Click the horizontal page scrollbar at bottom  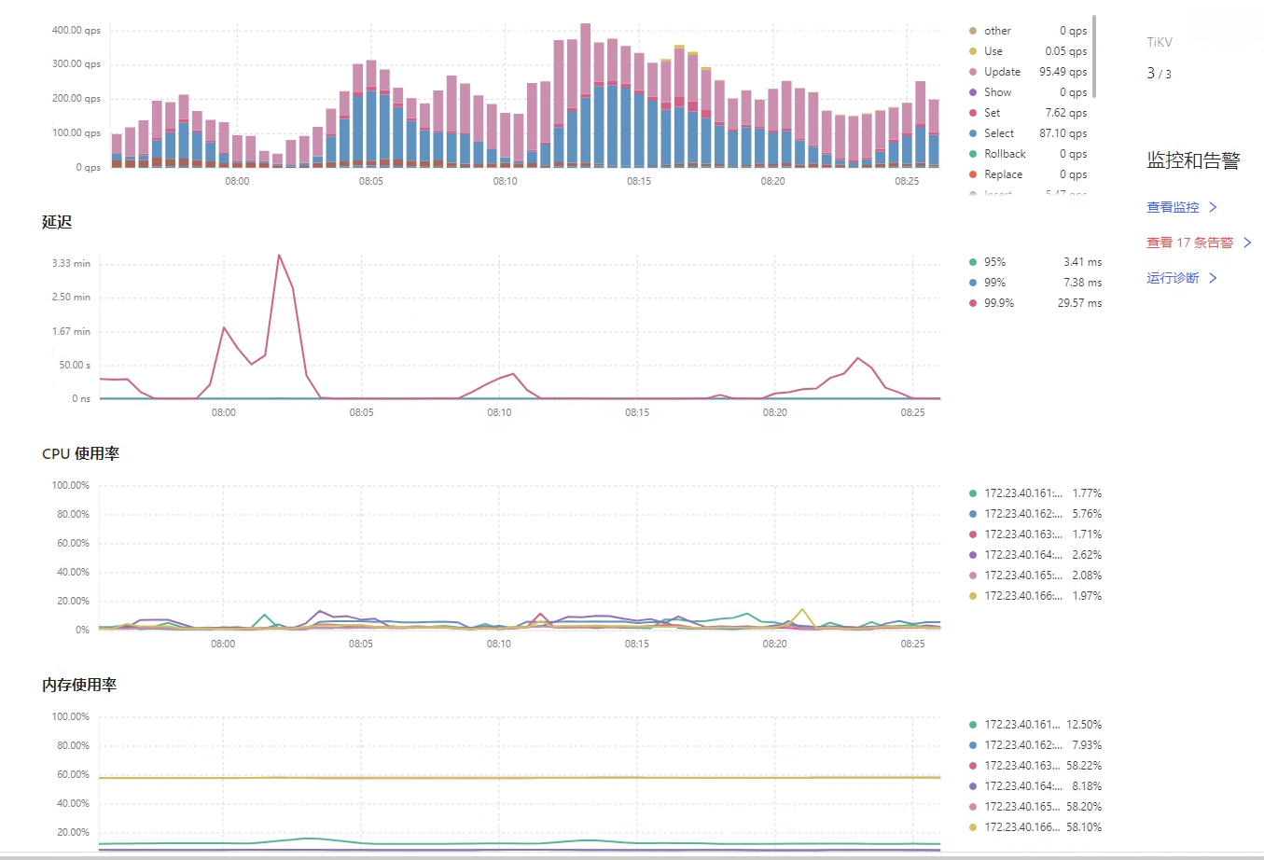click(x=632, y=856)
